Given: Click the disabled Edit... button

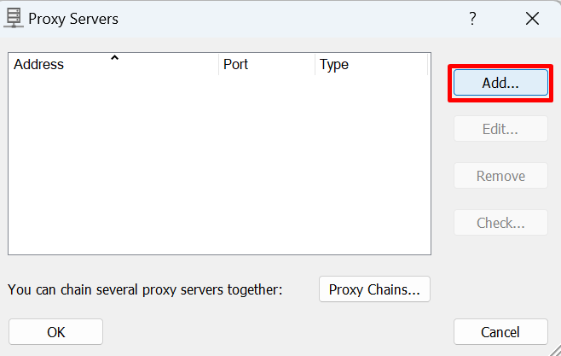Looking at the screenshot, I should pyautogui.click(x=500, y=129).
